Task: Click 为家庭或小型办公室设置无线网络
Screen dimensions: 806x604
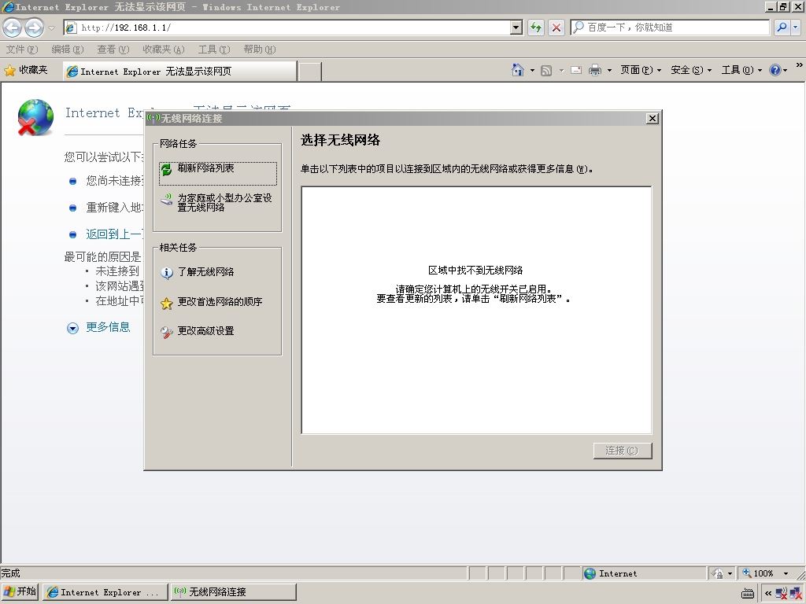Action: coord(224,202)
